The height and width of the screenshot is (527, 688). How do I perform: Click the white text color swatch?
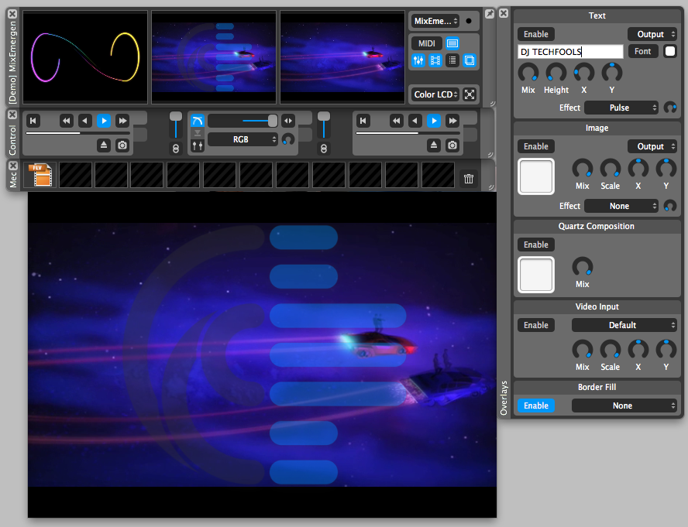click(x=670, y=51)
